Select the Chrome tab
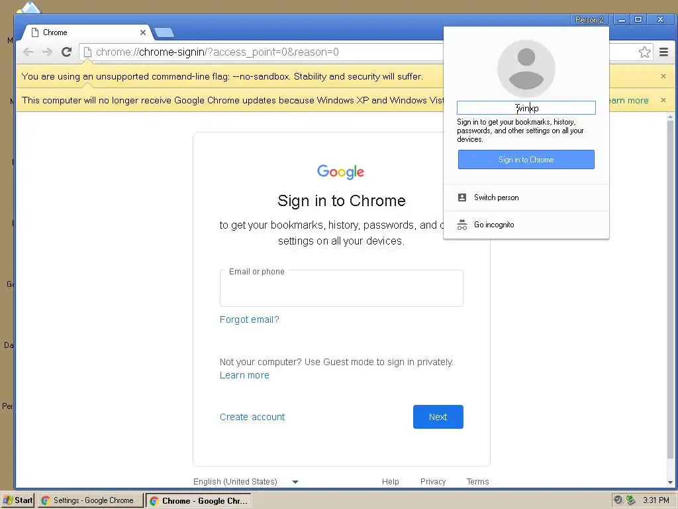 pos(87,32)
